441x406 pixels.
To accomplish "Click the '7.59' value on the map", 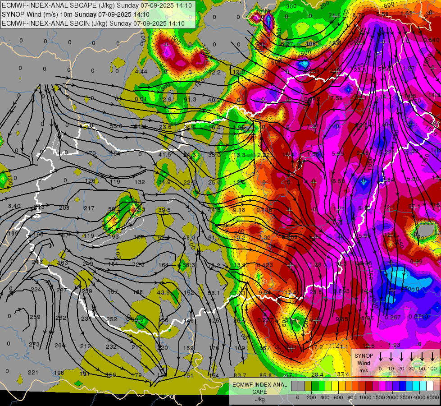I will click(336, 98).
